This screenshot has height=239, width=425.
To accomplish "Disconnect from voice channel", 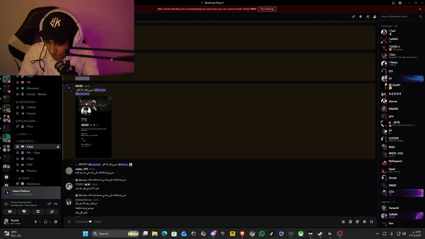I will [x=56, y=204].
